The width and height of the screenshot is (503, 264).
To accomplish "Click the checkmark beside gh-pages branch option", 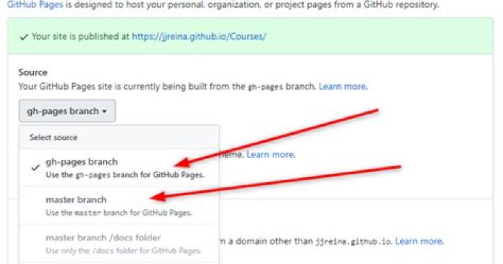I will click(35, 167).
